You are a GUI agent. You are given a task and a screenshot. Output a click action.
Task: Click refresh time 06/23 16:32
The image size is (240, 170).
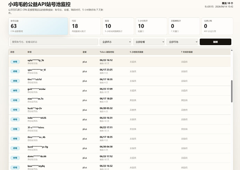106,166
